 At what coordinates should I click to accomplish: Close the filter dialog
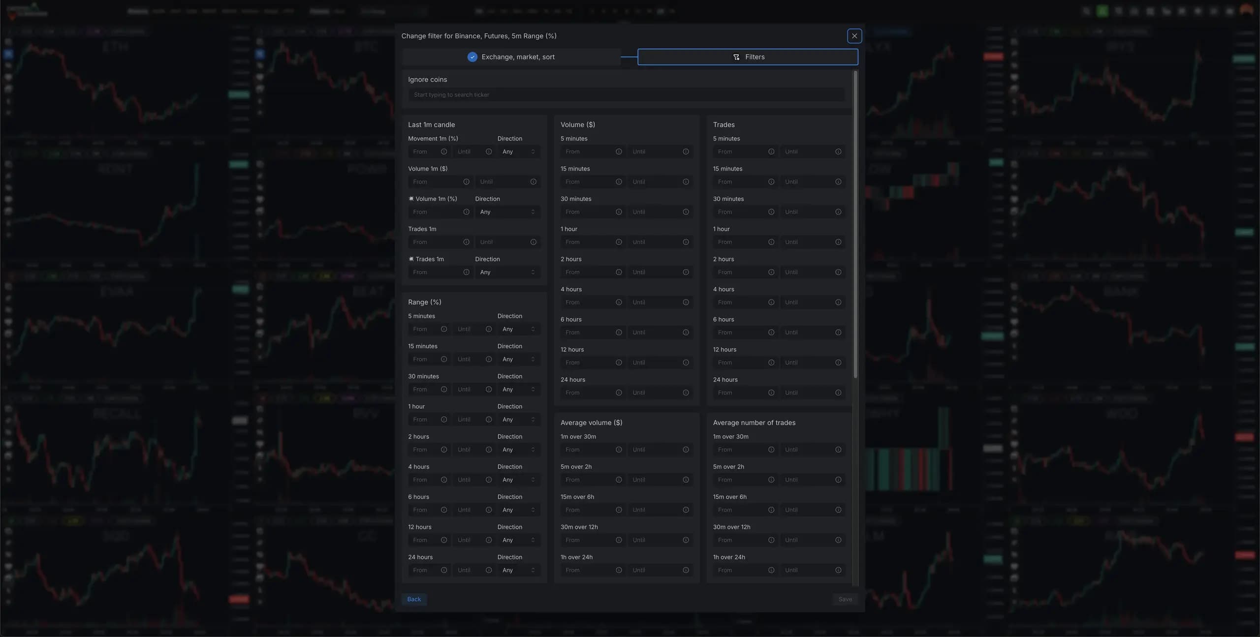click(x=854, y=36)
